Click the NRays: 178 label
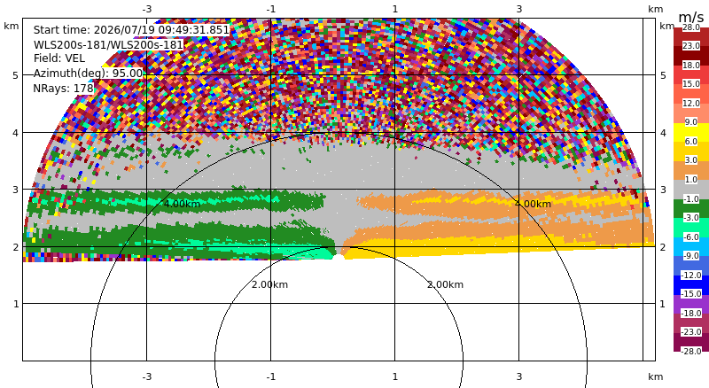 63,89
